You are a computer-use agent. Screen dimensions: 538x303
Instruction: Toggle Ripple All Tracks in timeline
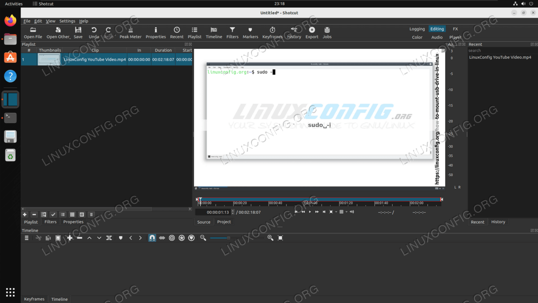(x=182, y=238)
